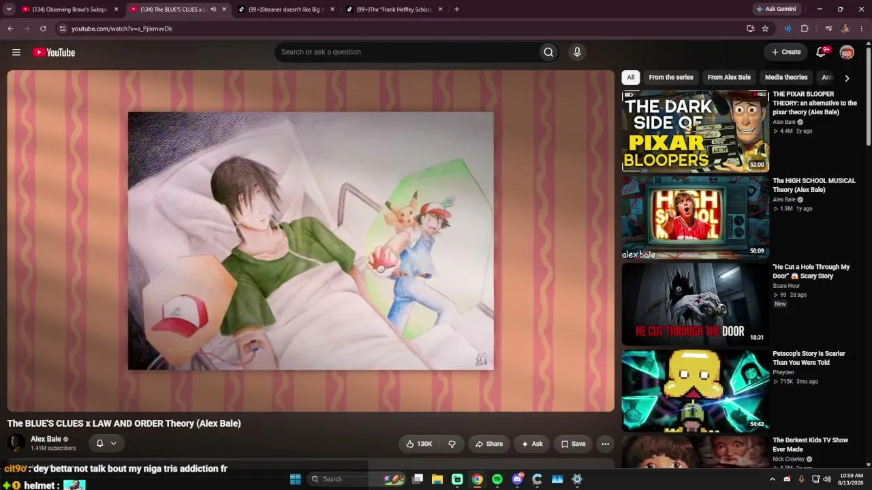Click the video player to pause playback
The height and width of the screenshot is (490, 872).
click(311, 241)
